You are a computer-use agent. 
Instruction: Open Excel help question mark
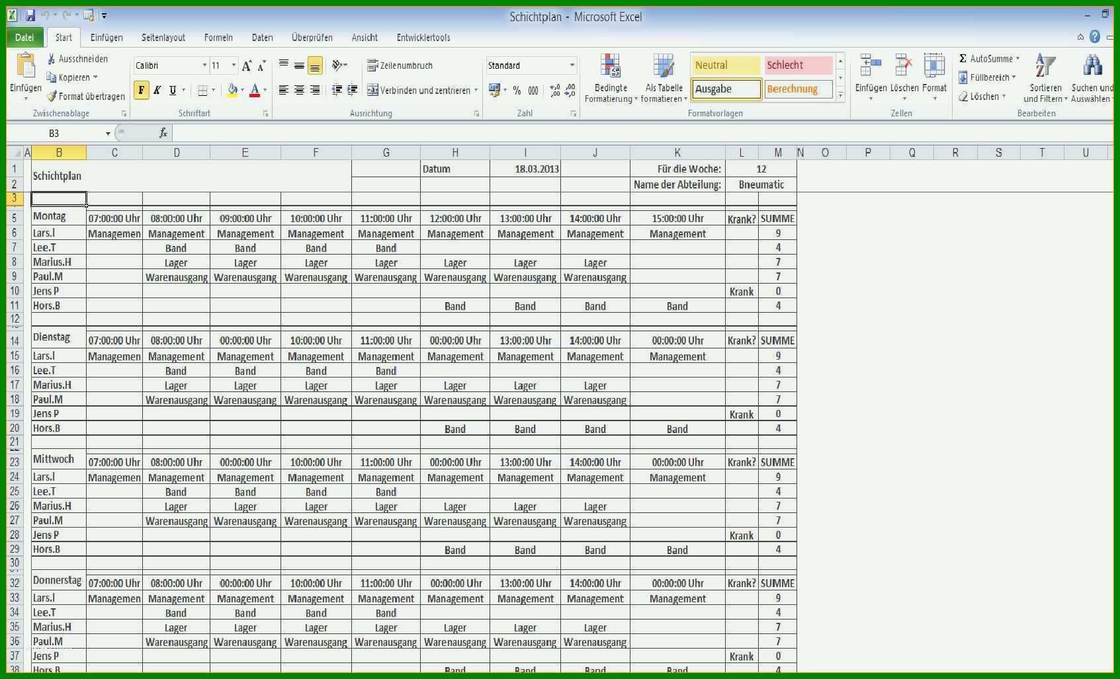(1095, 37)
